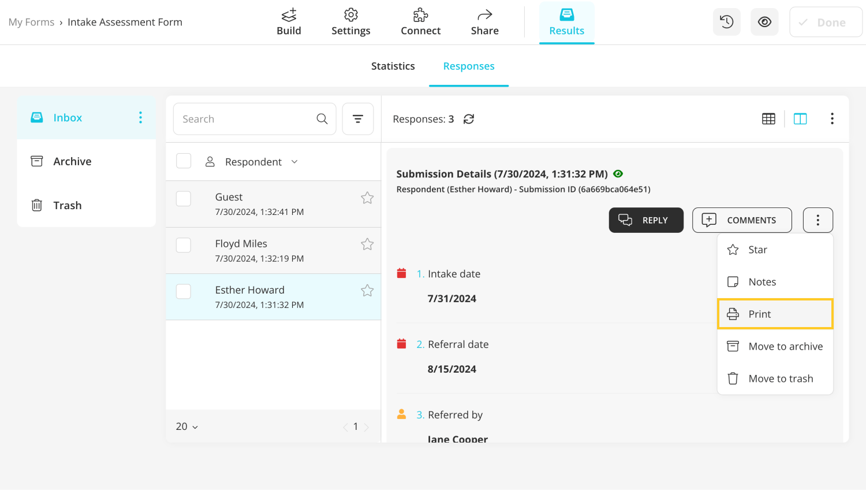Open the Build section
866x490 pixels.
tap(289, 22)
